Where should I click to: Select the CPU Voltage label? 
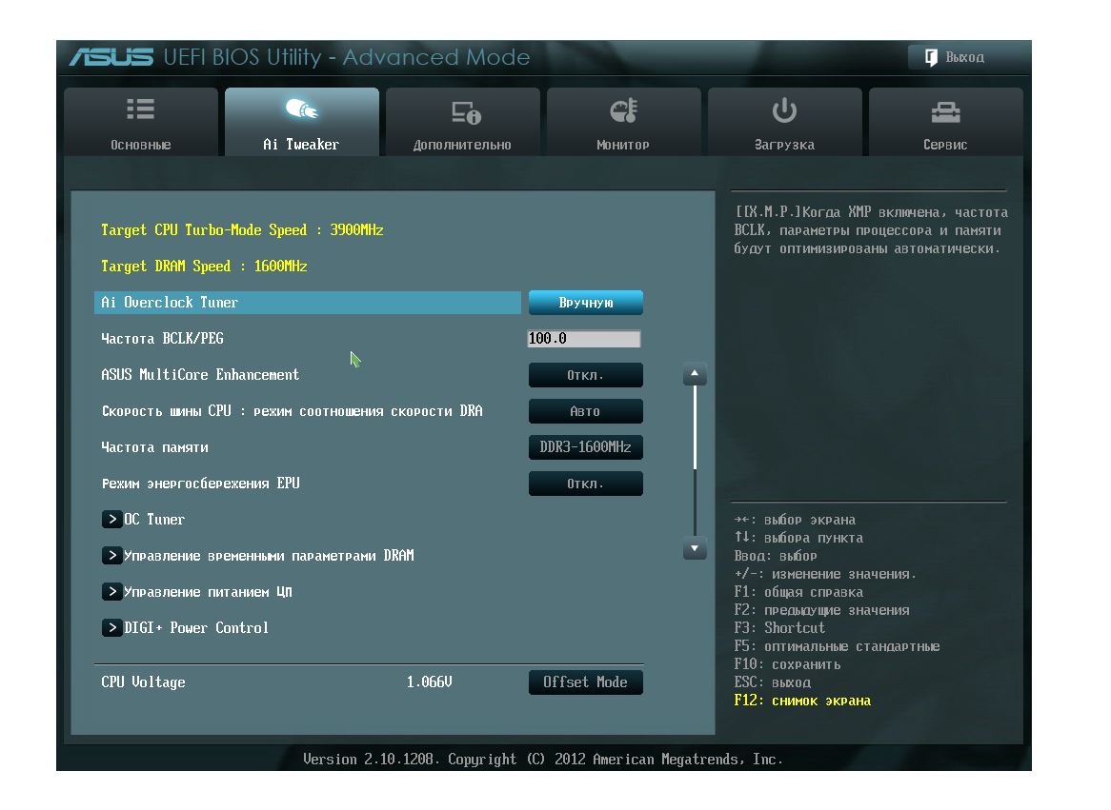click(143, 682)
